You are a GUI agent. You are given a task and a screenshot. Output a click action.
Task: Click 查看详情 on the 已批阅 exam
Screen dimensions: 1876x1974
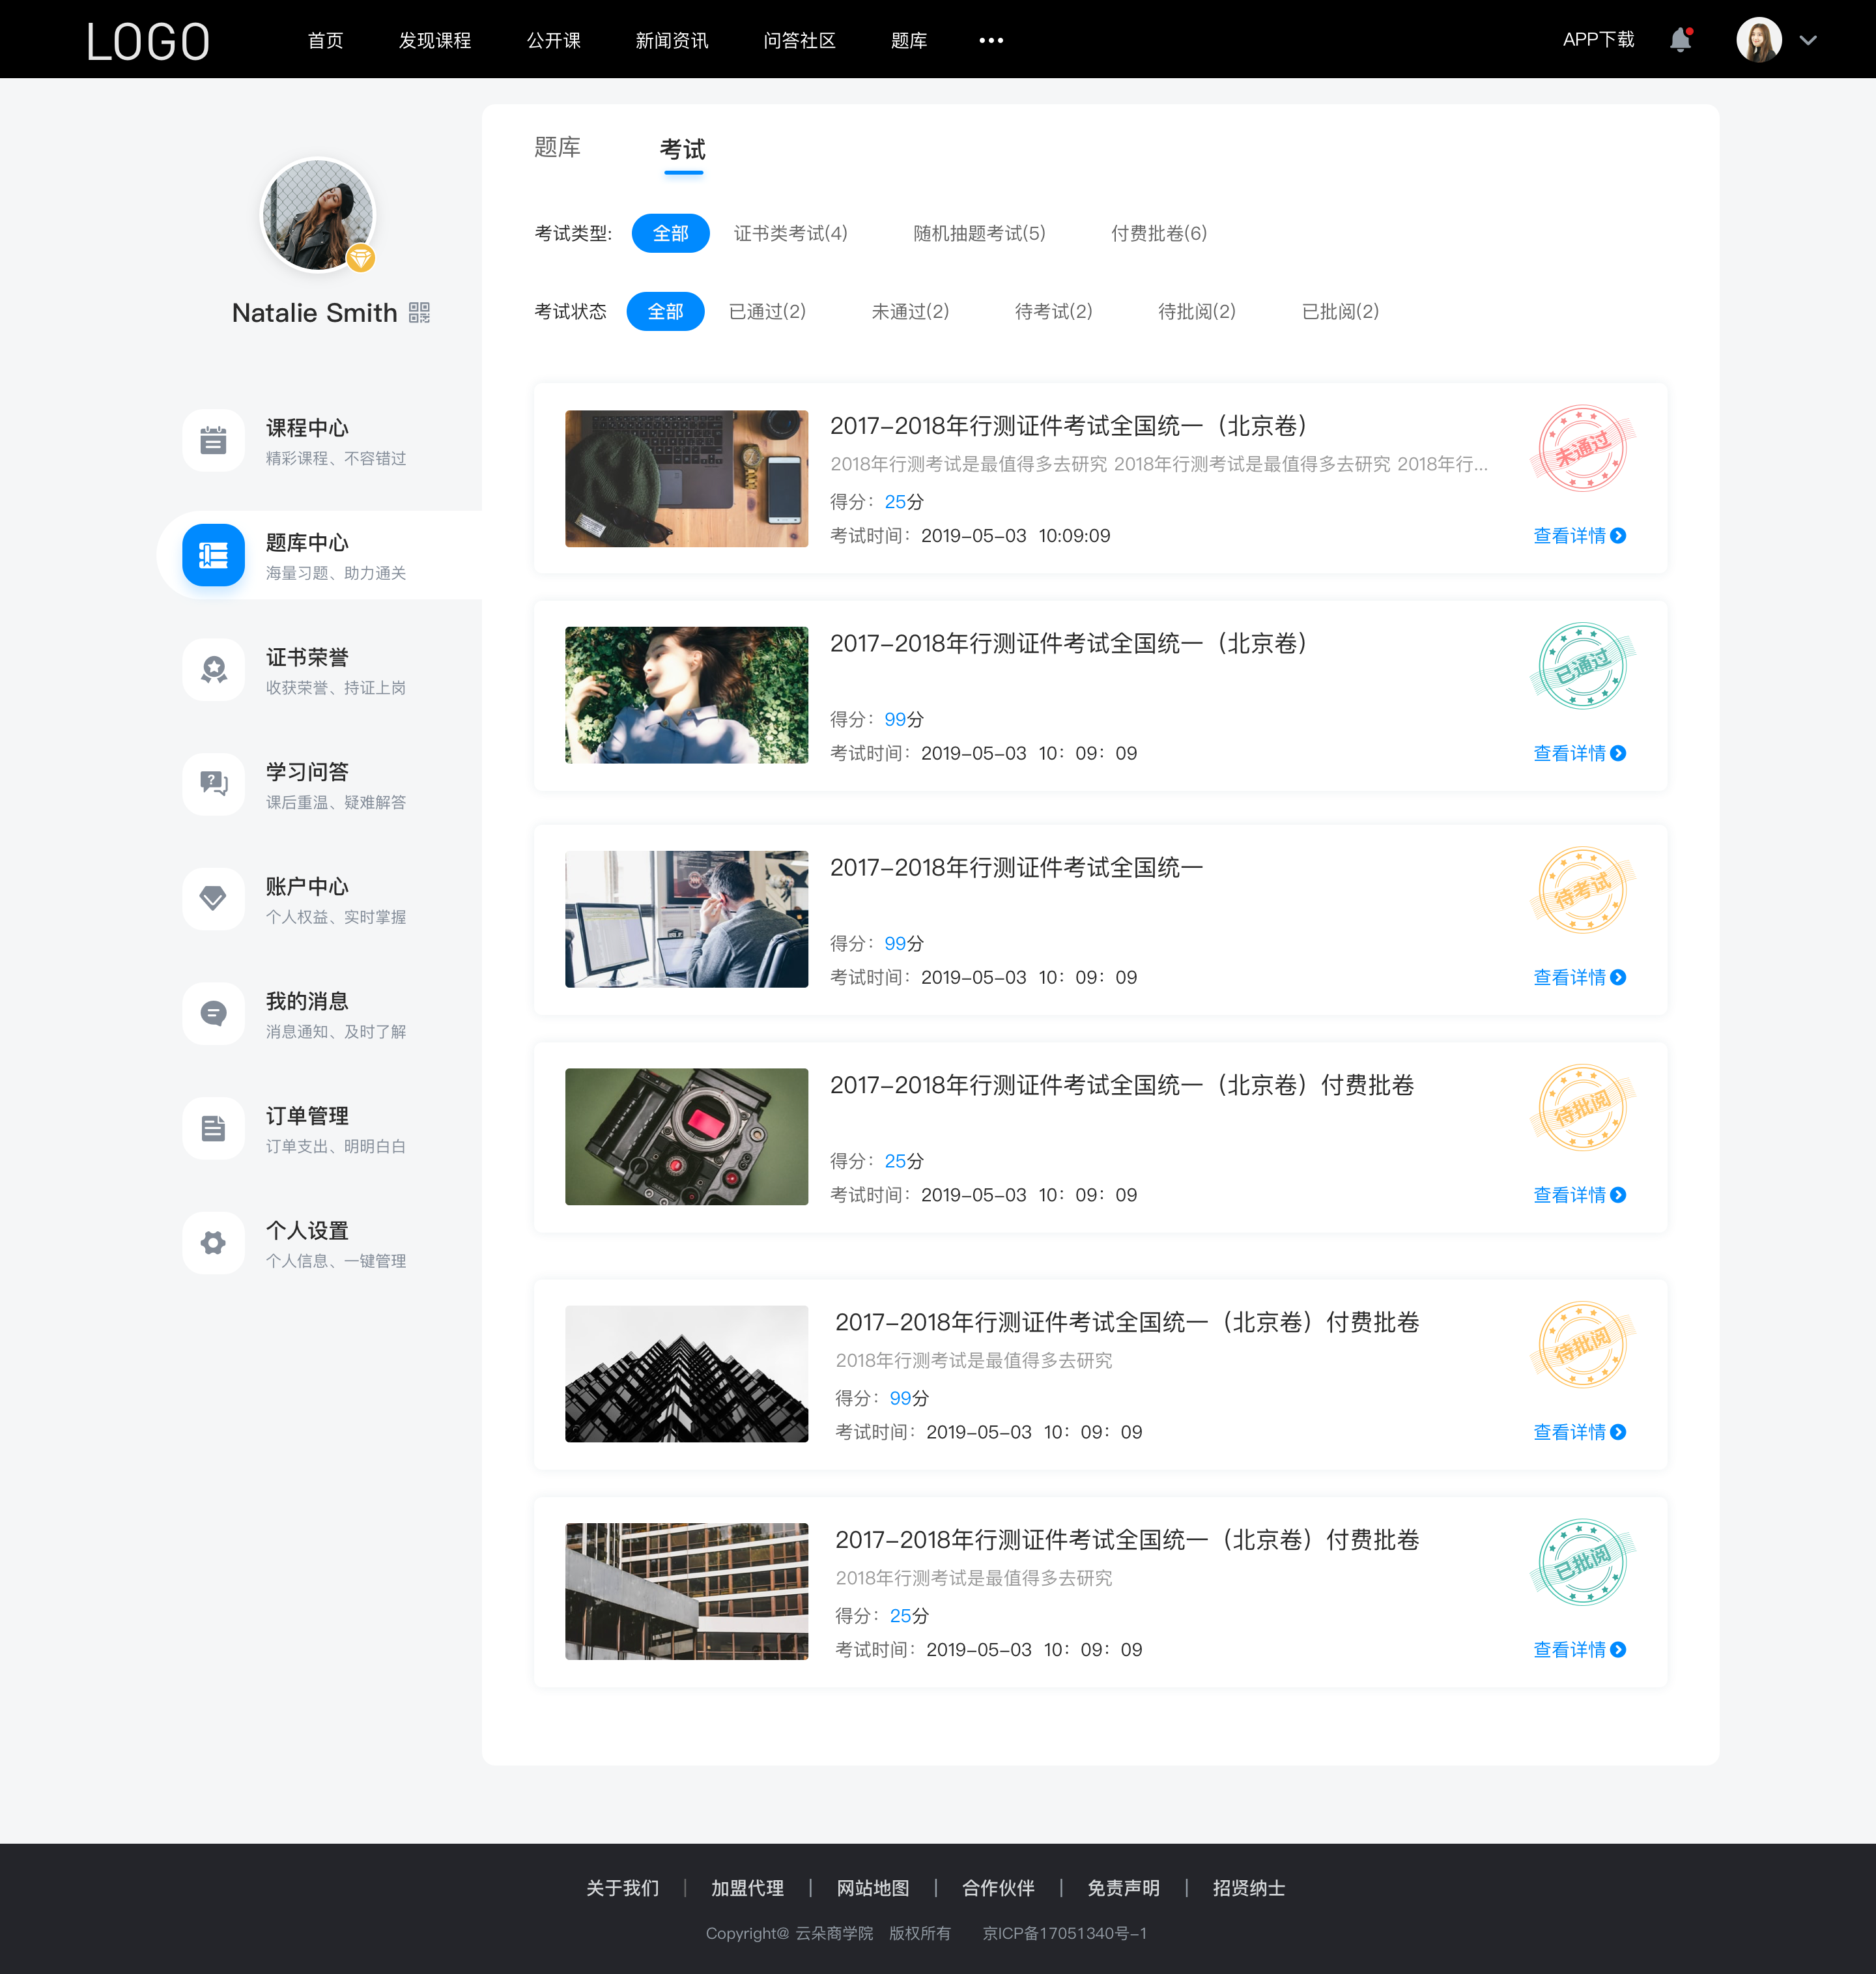coord(1573,1650)
